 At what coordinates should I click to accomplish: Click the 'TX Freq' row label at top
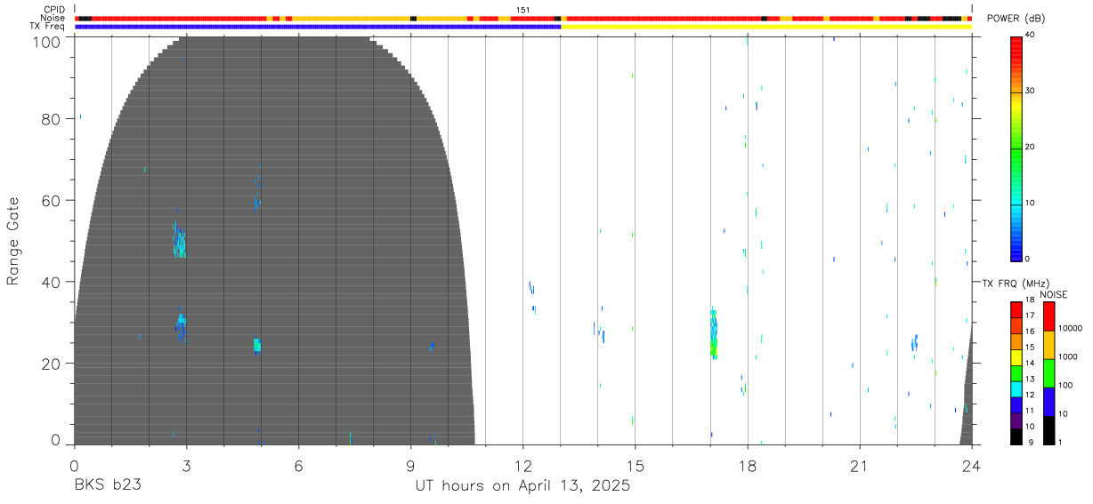point(48,26)
